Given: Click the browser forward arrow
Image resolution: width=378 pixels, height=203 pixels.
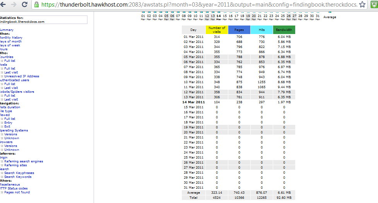Looking at the screenshot, I should [x=14, y=5].
